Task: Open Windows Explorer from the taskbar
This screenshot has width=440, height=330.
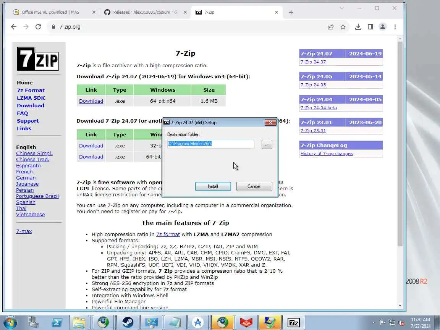Action: [79, 322]
